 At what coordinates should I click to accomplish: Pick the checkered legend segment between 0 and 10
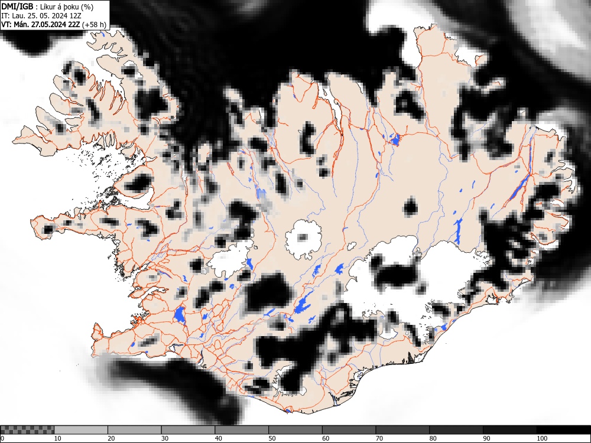(27, 430)
